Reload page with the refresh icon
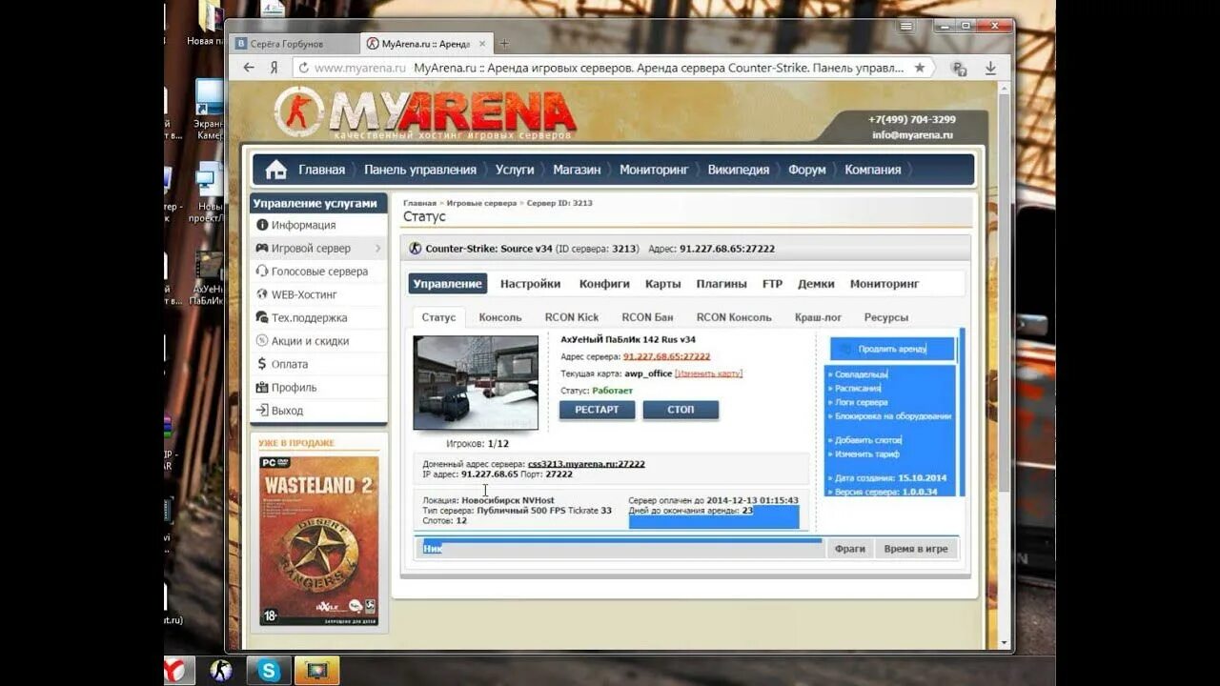This screenshot has height=686, width=1220. point(303,68)
